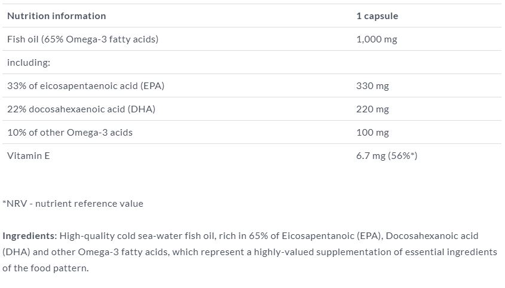This screenshot has width=505, height=288.
Task: Click the "220 mg" DHA amount
Action: (x=372, y=109)
